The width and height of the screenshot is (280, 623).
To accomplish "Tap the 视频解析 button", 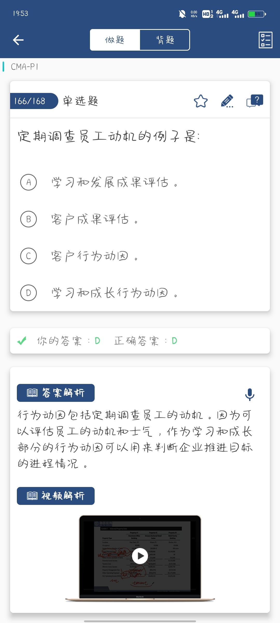I will (56, 496).
